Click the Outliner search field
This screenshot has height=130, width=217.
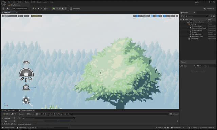click(x=197, y=16)
